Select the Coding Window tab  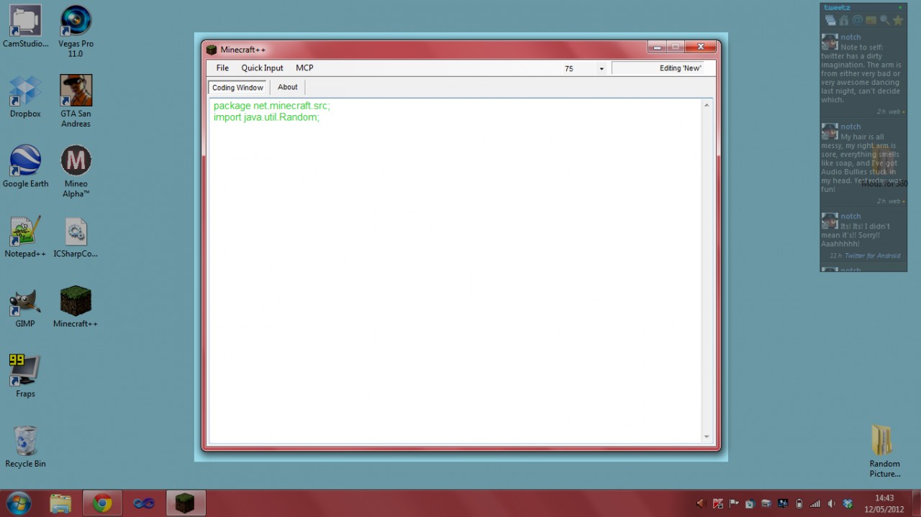click(x=237, y=87)
